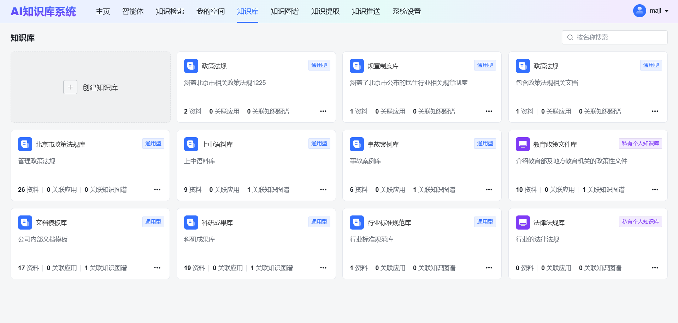The width and height of the screenshot is (678, 323).
Task: Open more options for 科研成果库
Action: 323,268
